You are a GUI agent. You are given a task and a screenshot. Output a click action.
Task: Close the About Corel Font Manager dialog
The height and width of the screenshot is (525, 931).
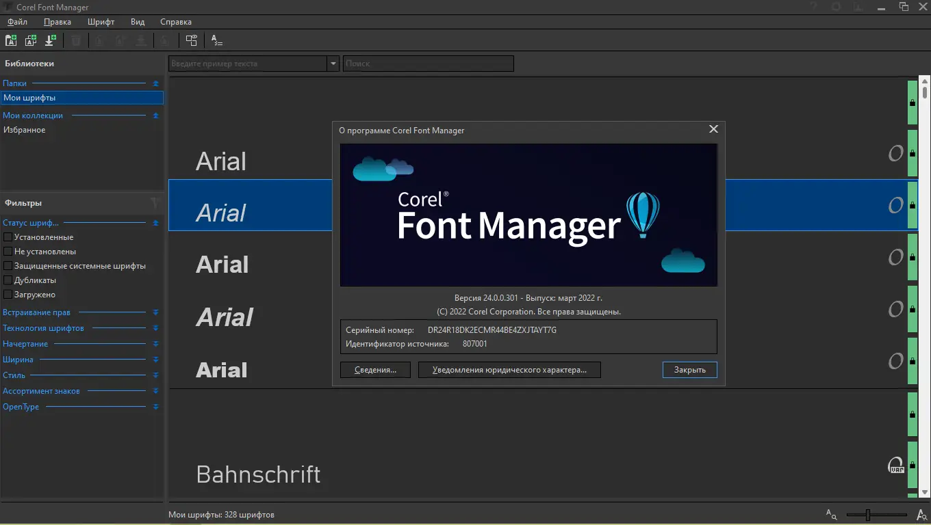point(713,129)
